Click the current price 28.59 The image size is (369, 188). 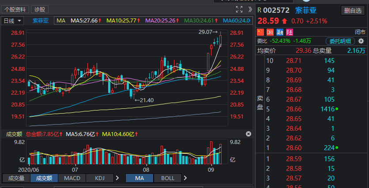(x=268, y=21)
